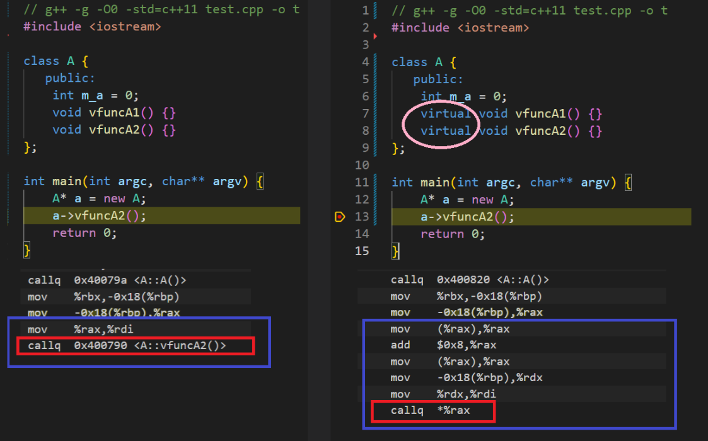708x441 pixels.
Task: Click 'return 0;' on right line 14
Action: tap(453, 234)
